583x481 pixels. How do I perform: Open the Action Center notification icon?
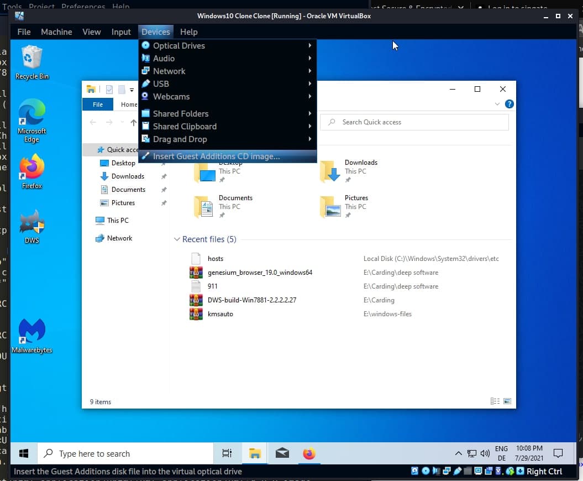pos(558,453)
